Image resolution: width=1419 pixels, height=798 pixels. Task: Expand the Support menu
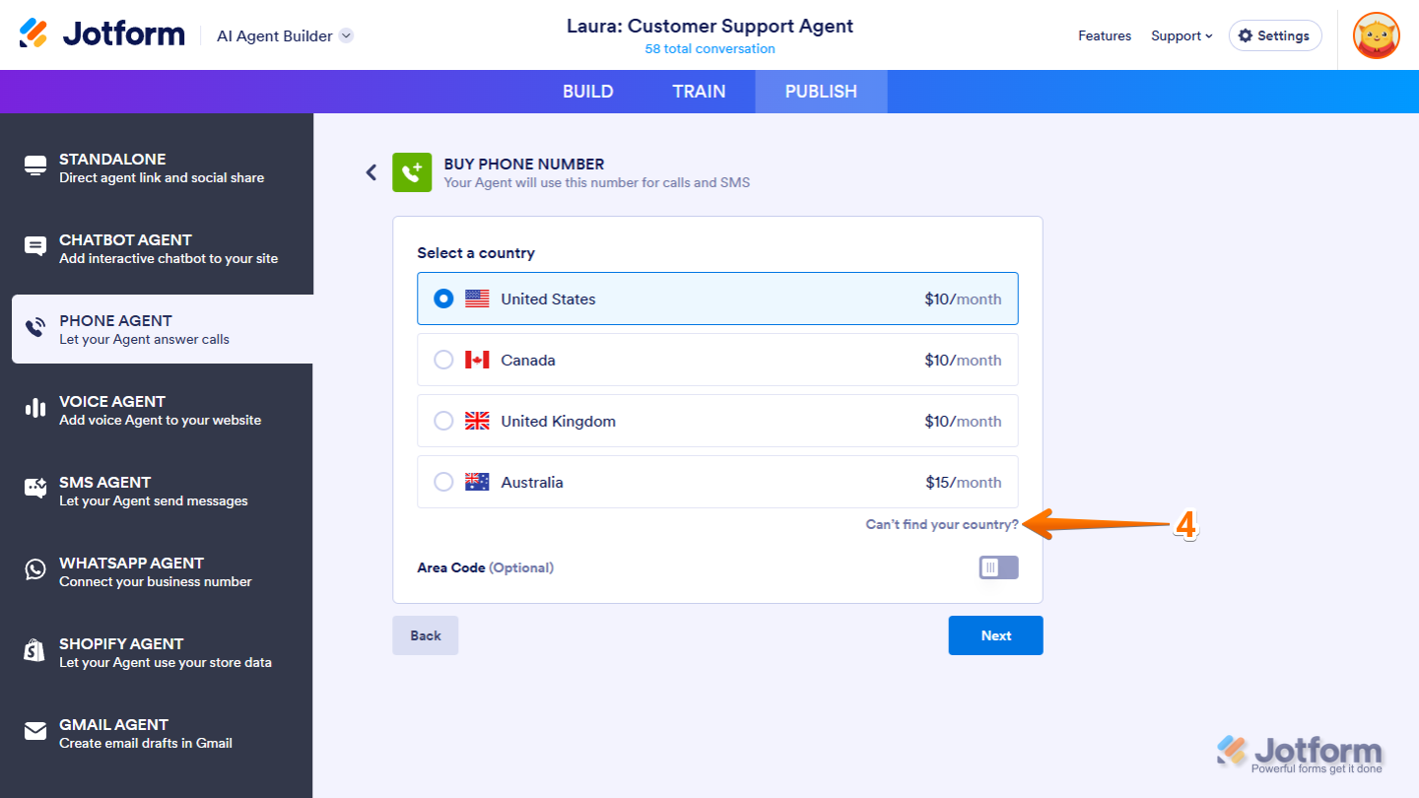tap(1182, 35)
